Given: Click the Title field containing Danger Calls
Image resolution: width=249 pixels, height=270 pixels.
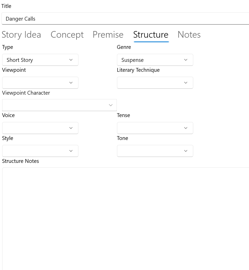Looking at the screenshot, I should pos(125,19).
